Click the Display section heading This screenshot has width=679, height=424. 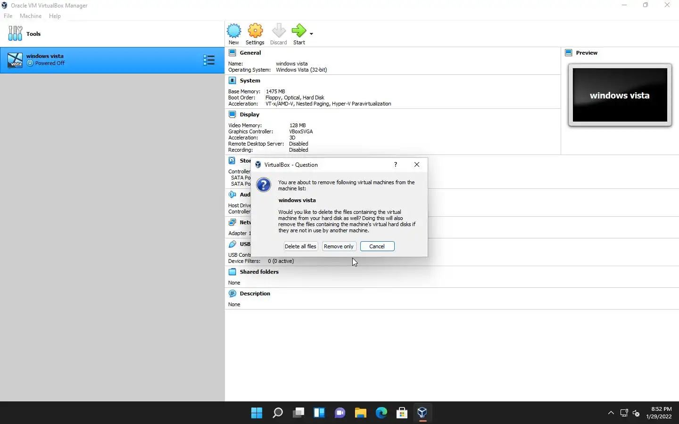(249, 114)
